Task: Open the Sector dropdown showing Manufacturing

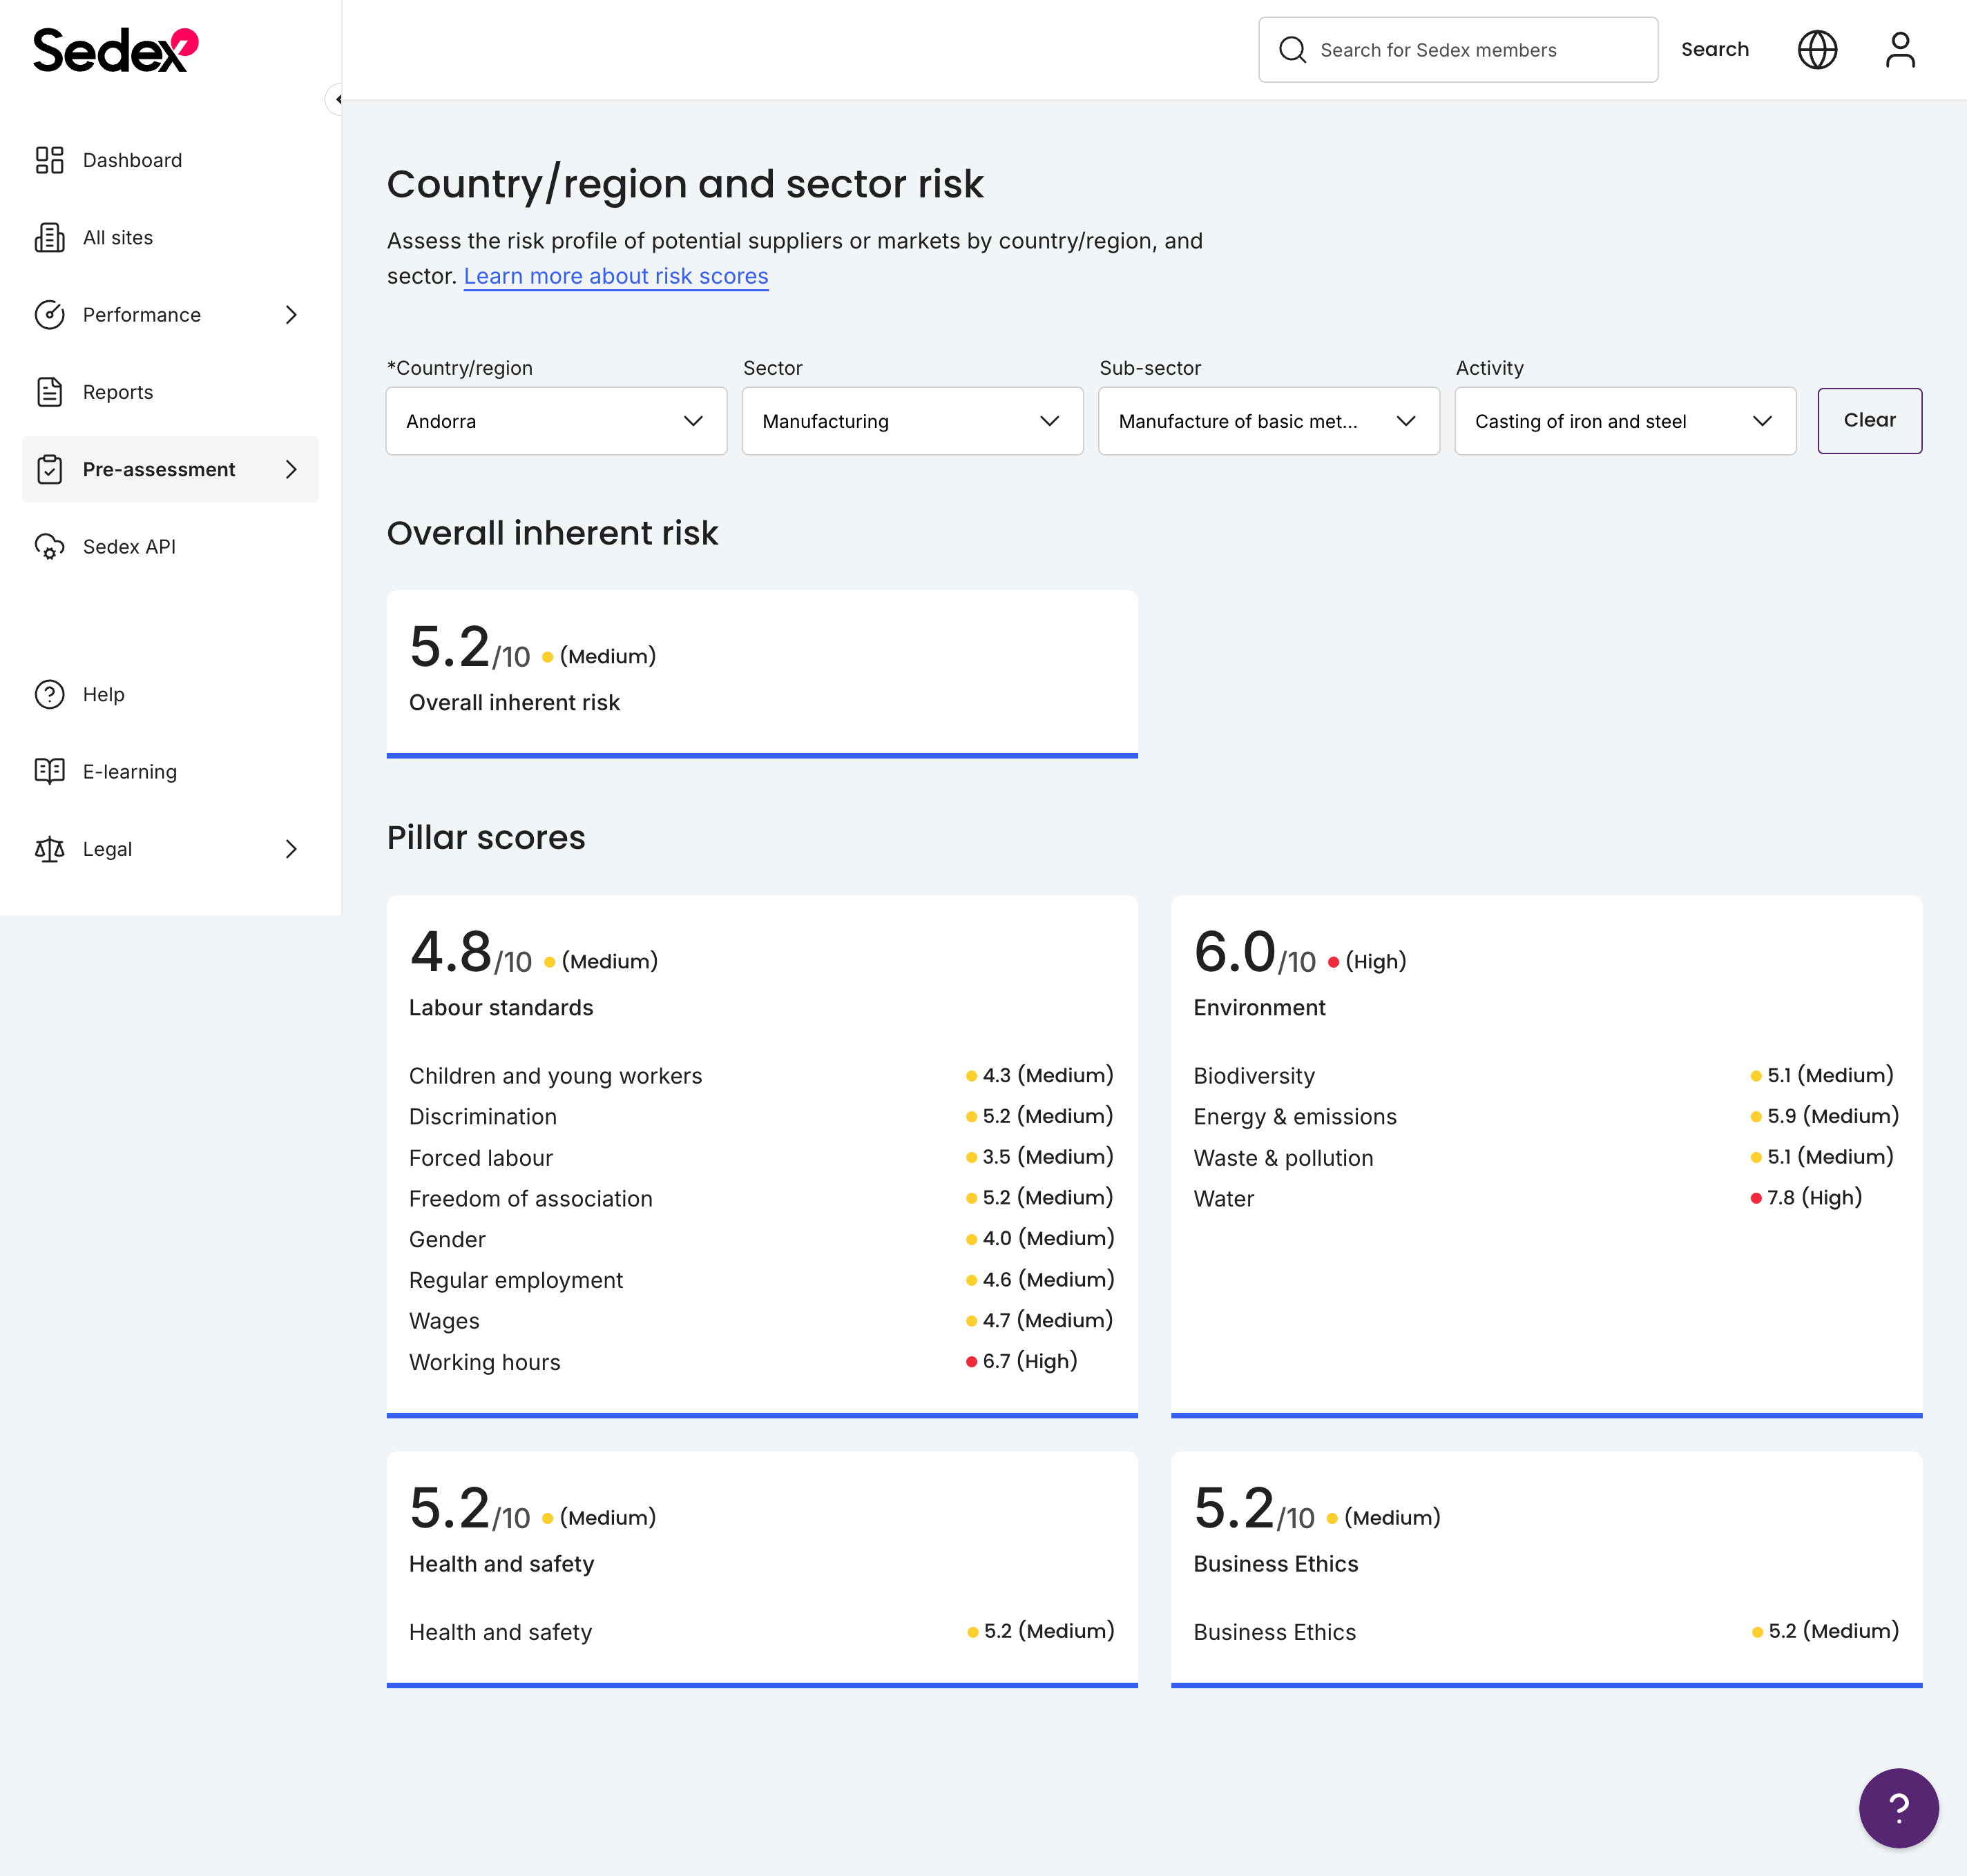Action: tap(912, 421)
